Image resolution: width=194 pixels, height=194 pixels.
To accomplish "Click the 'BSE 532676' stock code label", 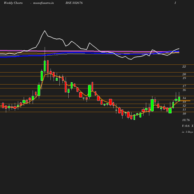I will click(74, 3).
